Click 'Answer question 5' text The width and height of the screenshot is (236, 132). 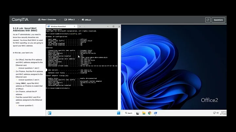tap(26, 106)
